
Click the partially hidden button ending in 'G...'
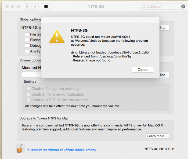pos(164,28)
